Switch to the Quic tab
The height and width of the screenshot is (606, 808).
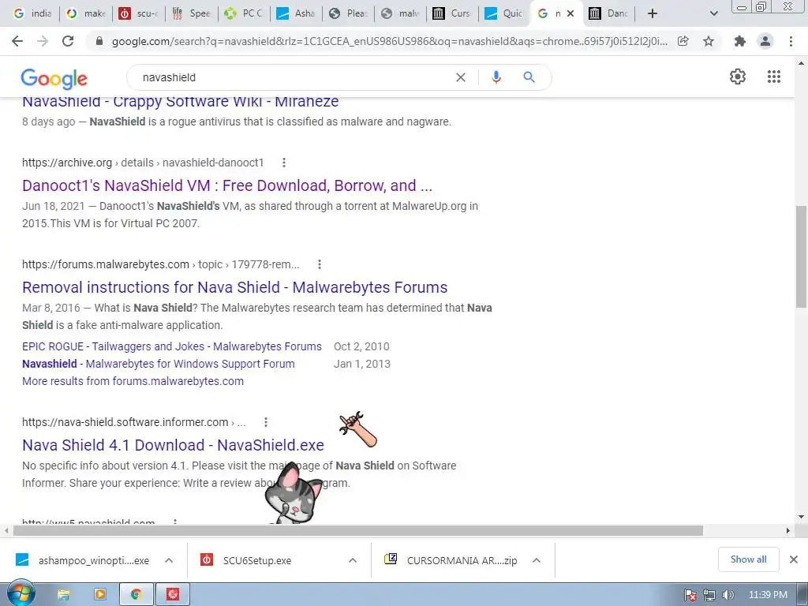[505, 13]
